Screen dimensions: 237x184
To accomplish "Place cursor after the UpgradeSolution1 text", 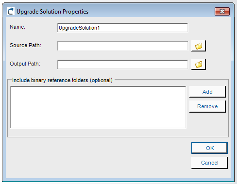I will pyautogui.click(x=100, y=28).
